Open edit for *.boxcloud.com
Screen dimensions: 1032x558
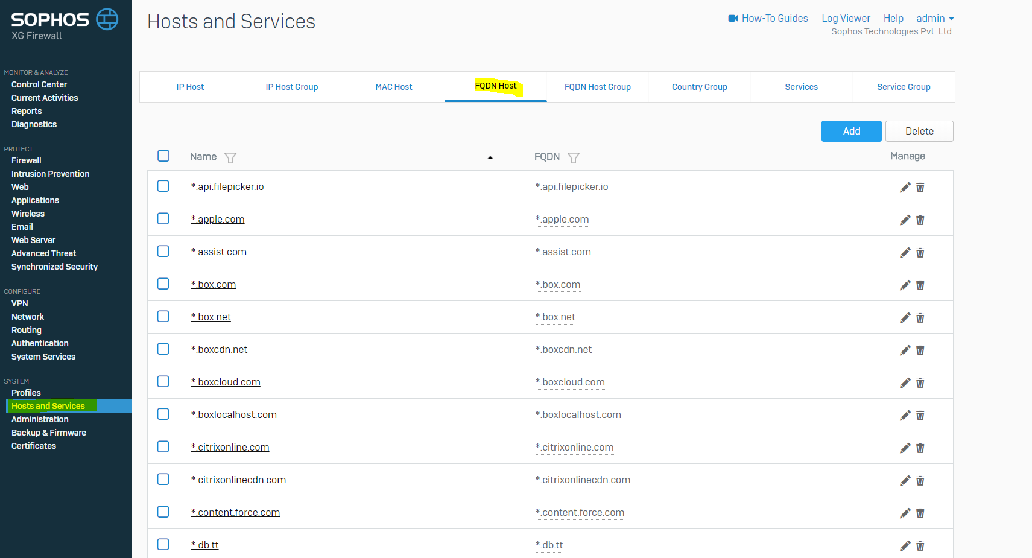(905, 383)
